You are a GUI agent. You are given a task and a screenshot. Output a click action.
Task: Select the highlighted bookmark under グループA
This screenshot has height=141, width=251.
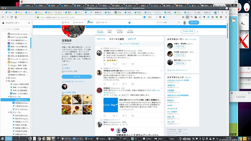(x=15, y=100)
